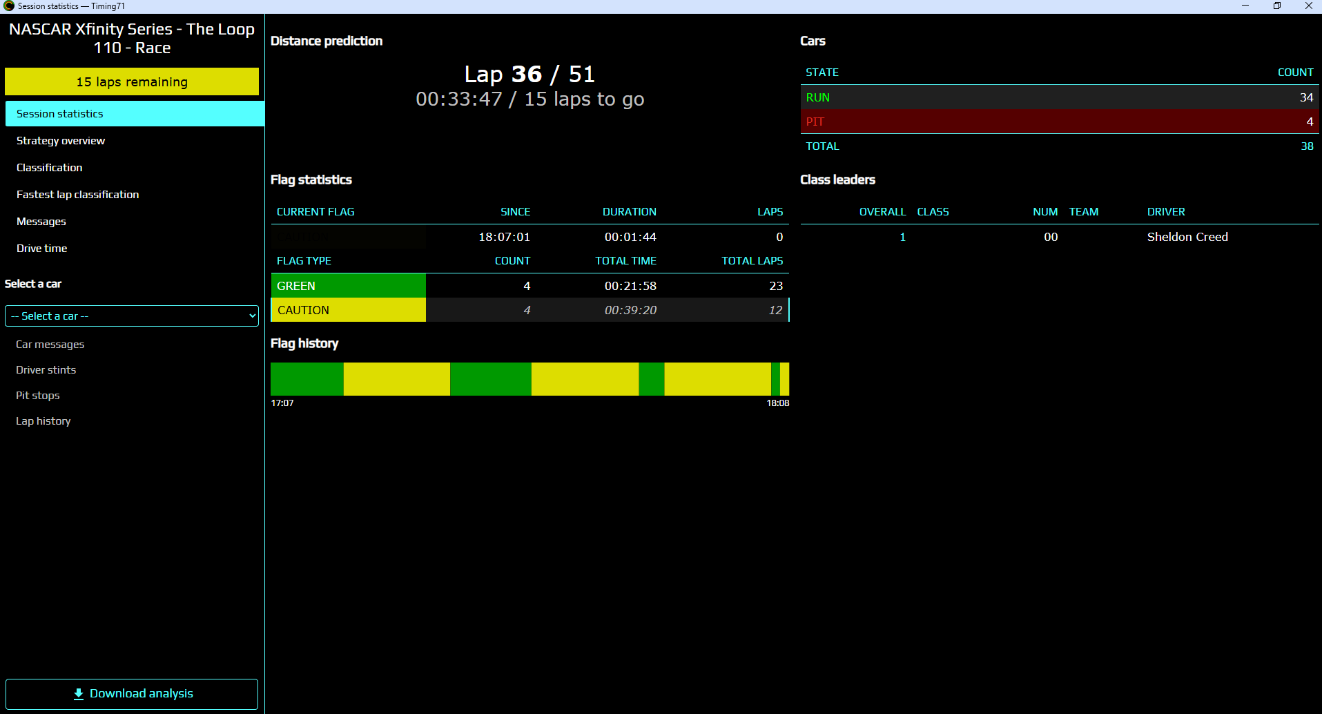Click the TOTAL cars row
The height and width of the screenshot is (714, 1322).
click(x=1060, y=146)
